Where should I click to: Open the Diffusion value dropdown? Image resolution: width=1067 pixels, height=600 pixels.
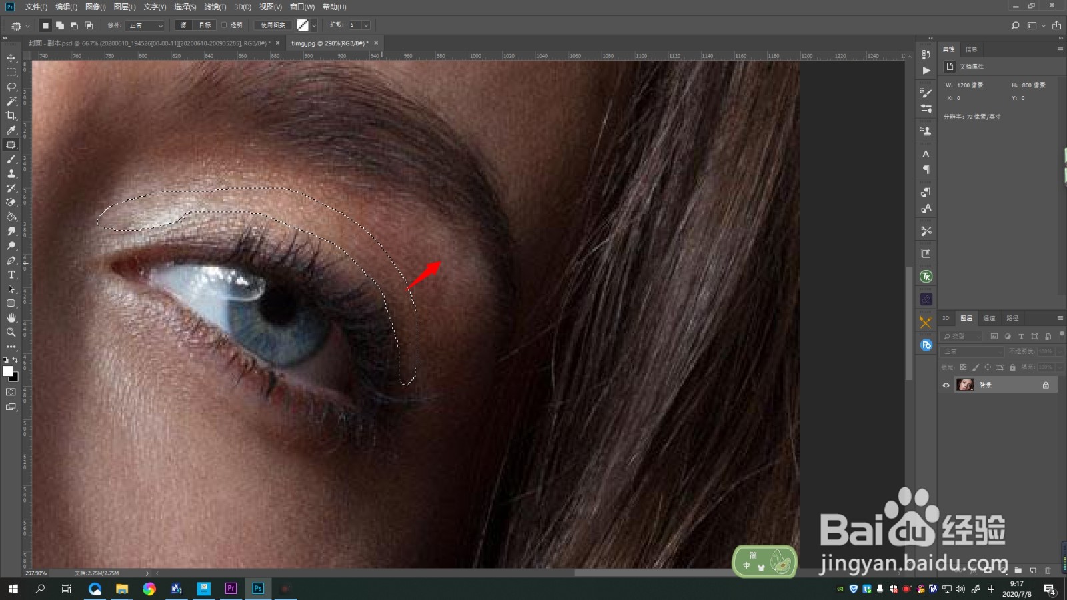(x=366, y=25)
